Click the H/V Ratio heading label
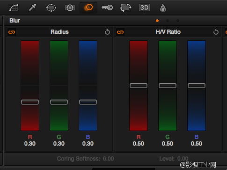 pos(168,32)
